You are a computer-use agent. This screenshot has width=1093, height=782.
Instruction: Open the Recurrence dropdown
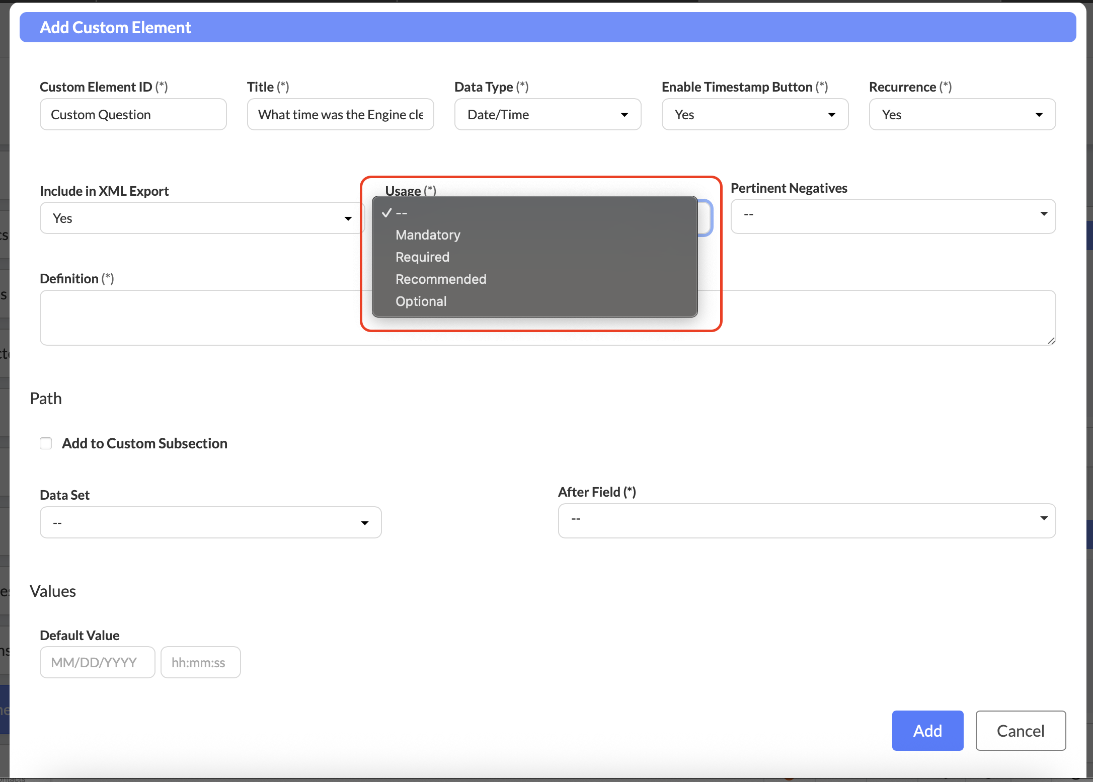962,115
